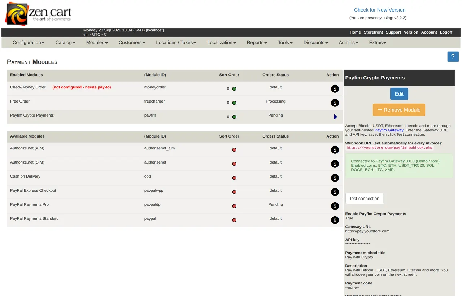
Task: Click green status dot for freecharger module
Action: (234, 103)
